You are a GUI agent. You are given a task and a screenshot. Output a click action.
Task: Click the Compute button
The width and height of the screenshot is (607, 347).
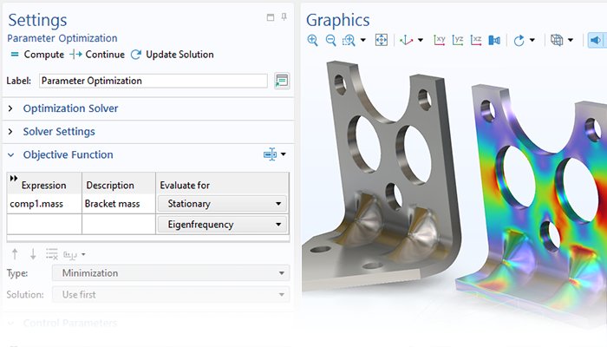pos(37,55)
